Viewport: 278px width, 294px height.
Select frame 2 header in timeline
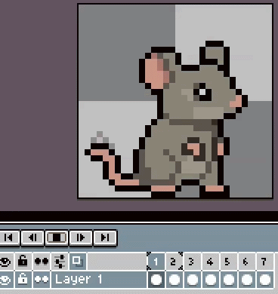(x=174, y=262)
